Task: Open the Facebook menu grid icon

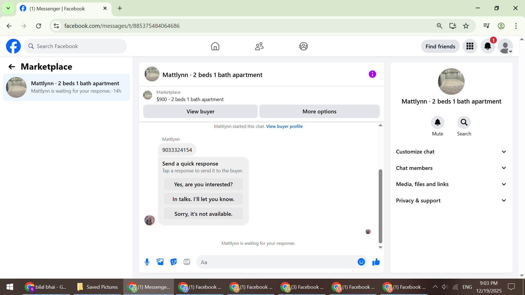Action: (x=470, y=46)
